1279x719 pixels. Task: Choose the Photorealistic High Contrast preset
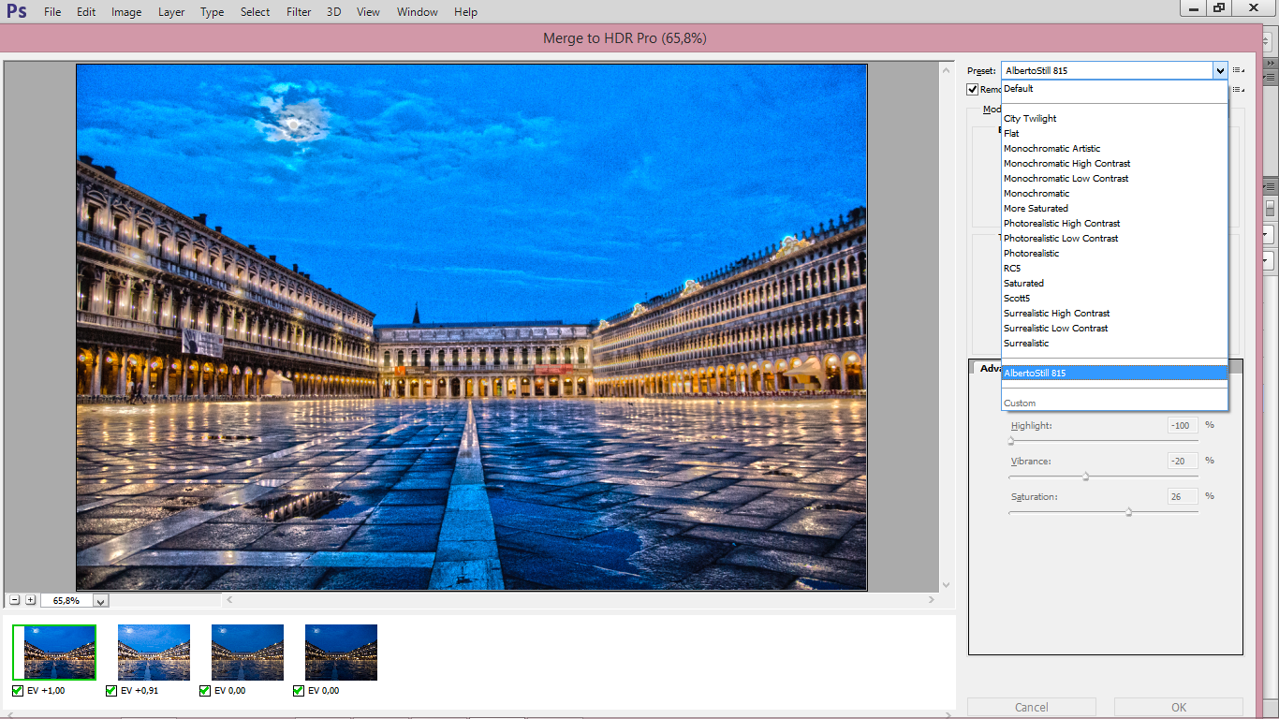(1061, 224)
